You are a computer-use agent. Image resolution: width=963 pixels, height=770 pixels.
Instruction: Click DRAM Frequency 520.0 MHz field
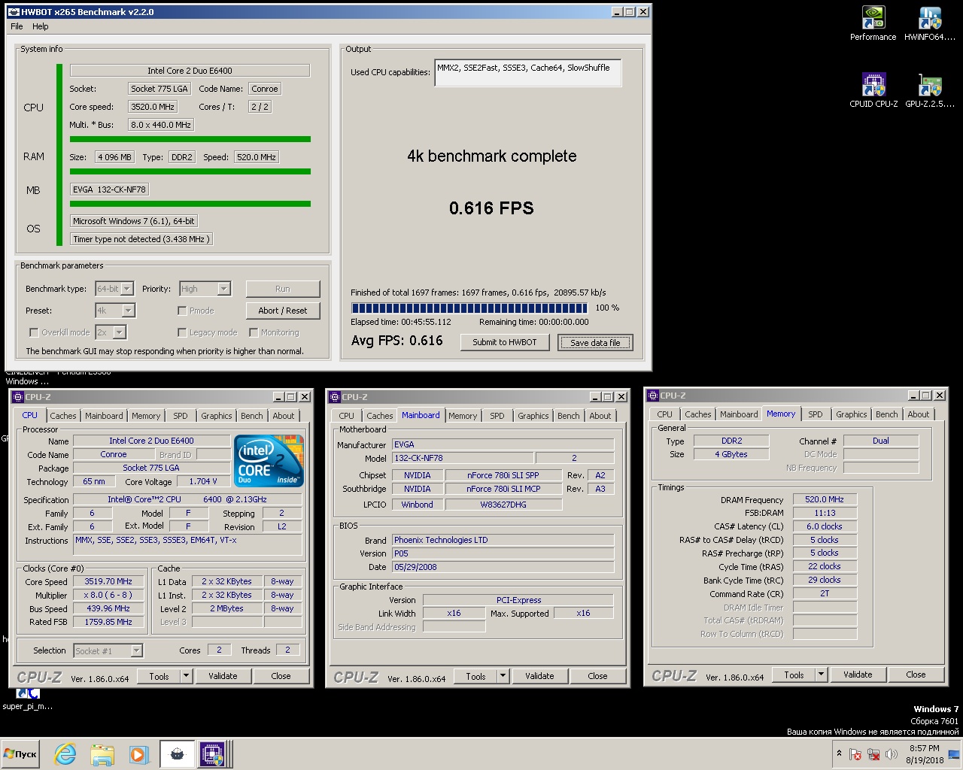(825, 499)
